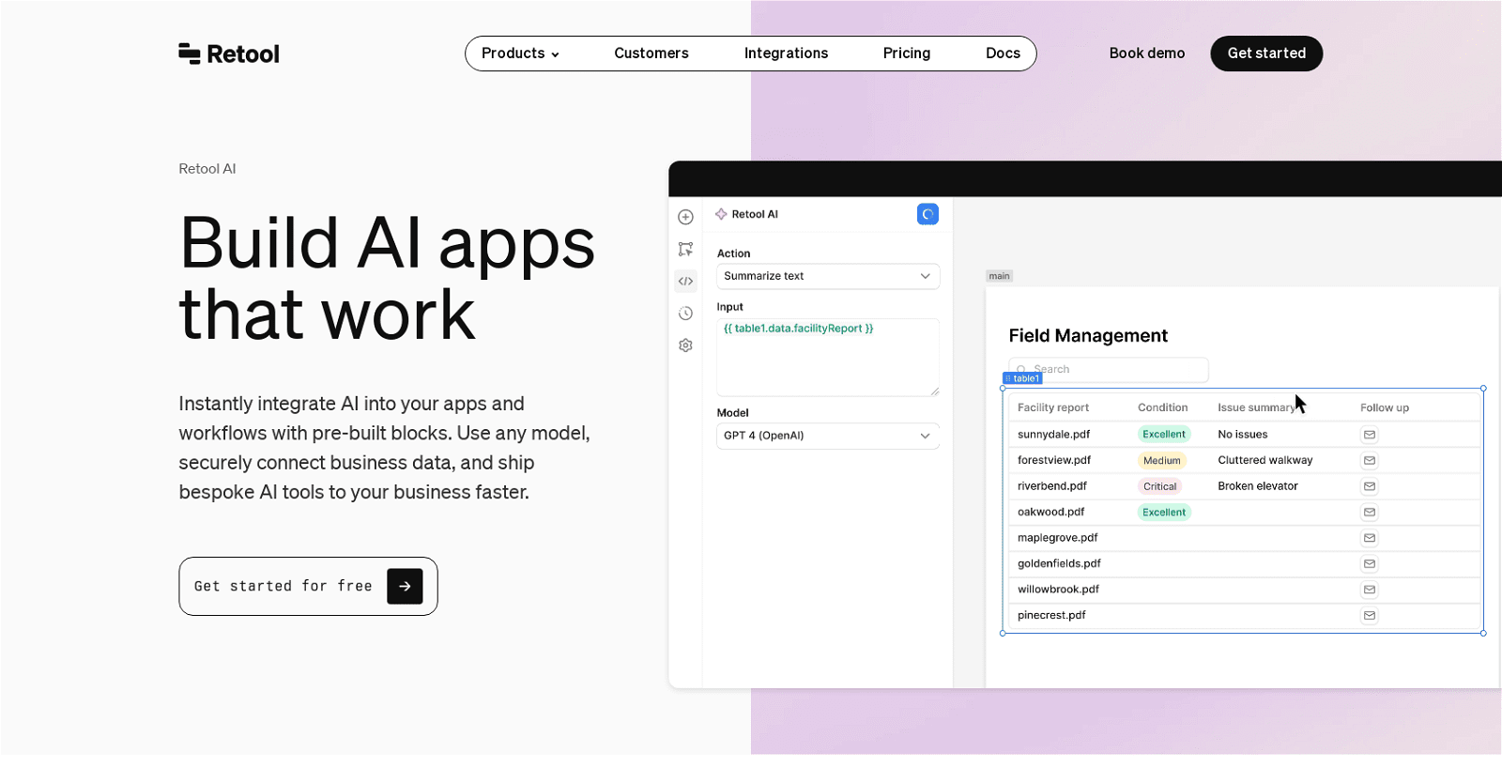This screenshot has height=783, width=1502.
Task: Go to the Pricing page
Action: [x=906, y=54]
